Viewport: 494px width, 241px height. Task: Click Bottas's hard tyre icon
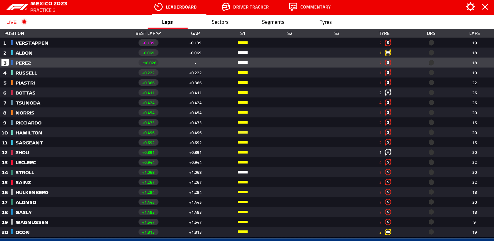388,93
